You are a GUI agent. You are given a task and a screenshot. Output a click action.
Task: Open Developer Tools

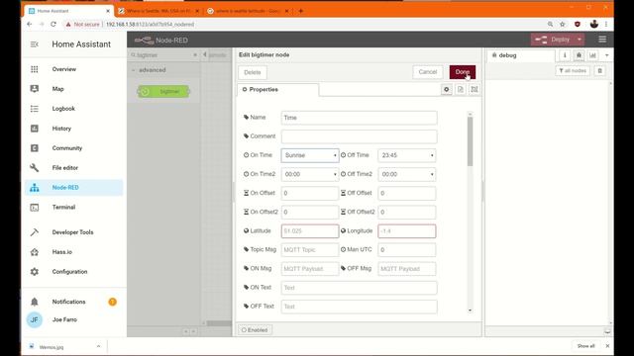click(72, 232)
